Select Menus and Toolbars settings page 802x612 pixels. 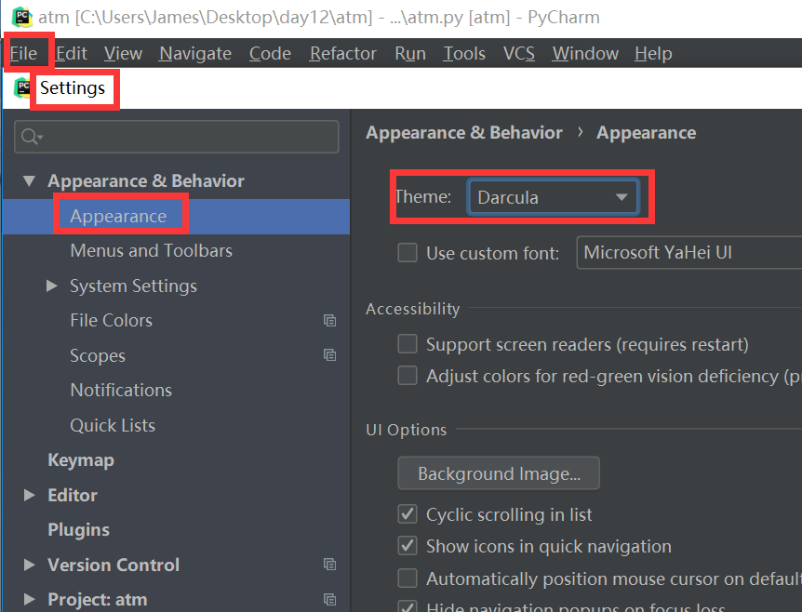coord(152,250)
